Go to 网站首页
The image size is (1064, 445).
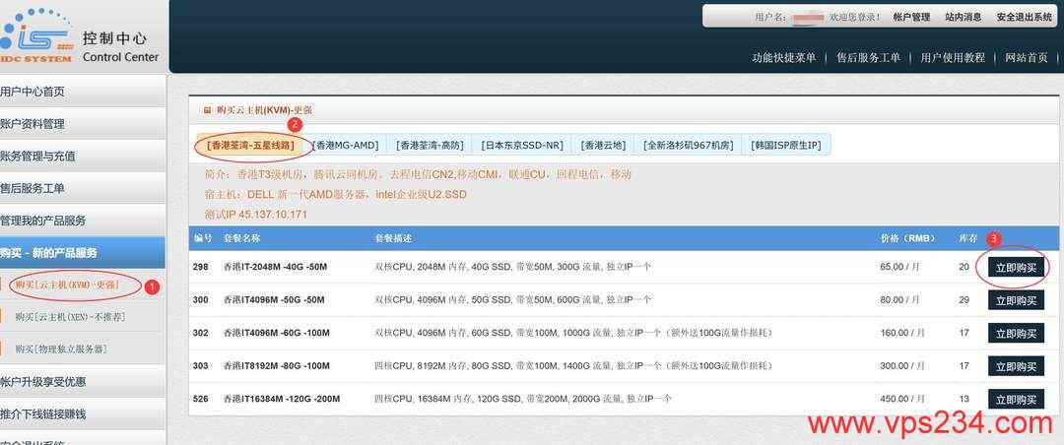coord(1027,57)
